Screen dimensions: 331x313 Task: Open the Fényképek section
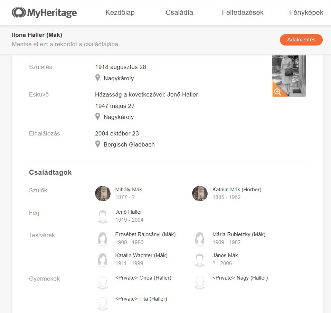click(x=306, y=12)
